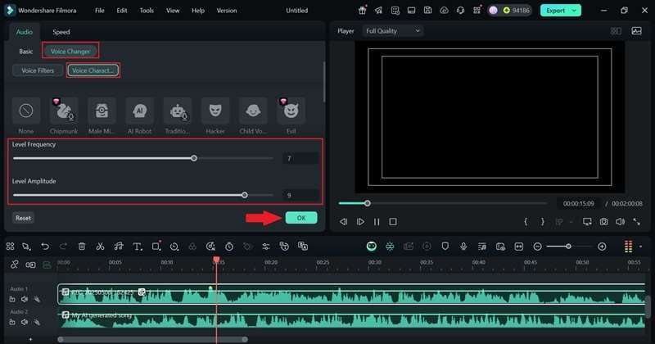This screenshot has height=344, width=655.
Task: Zoom in the timeline with plus
Action: pyautogui.click(x=602, y=247)
